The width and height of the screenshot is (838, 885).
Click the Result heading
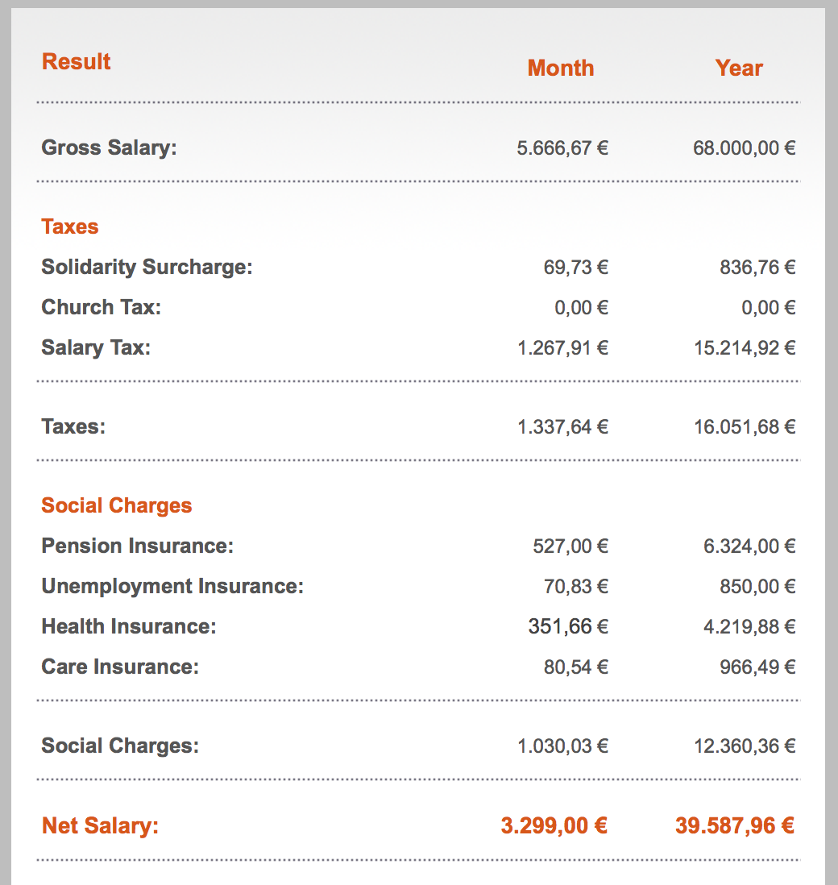click(77, 62)
